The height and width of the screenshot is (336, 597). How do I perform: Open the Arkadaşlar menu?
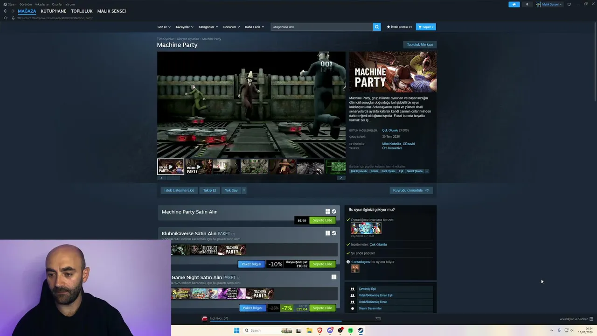(x=42, y=4)
